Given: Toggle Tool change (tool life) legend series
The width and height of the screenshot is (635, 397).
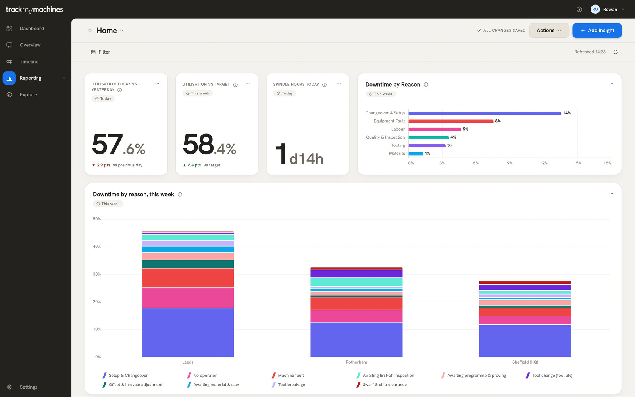Looking at the screenshot, I should coord(549,376).
